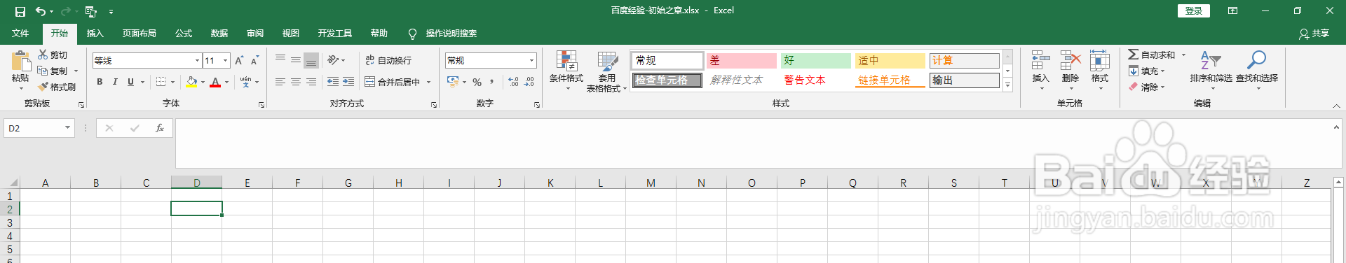Copy selection with 复制

tap(53, 71)
